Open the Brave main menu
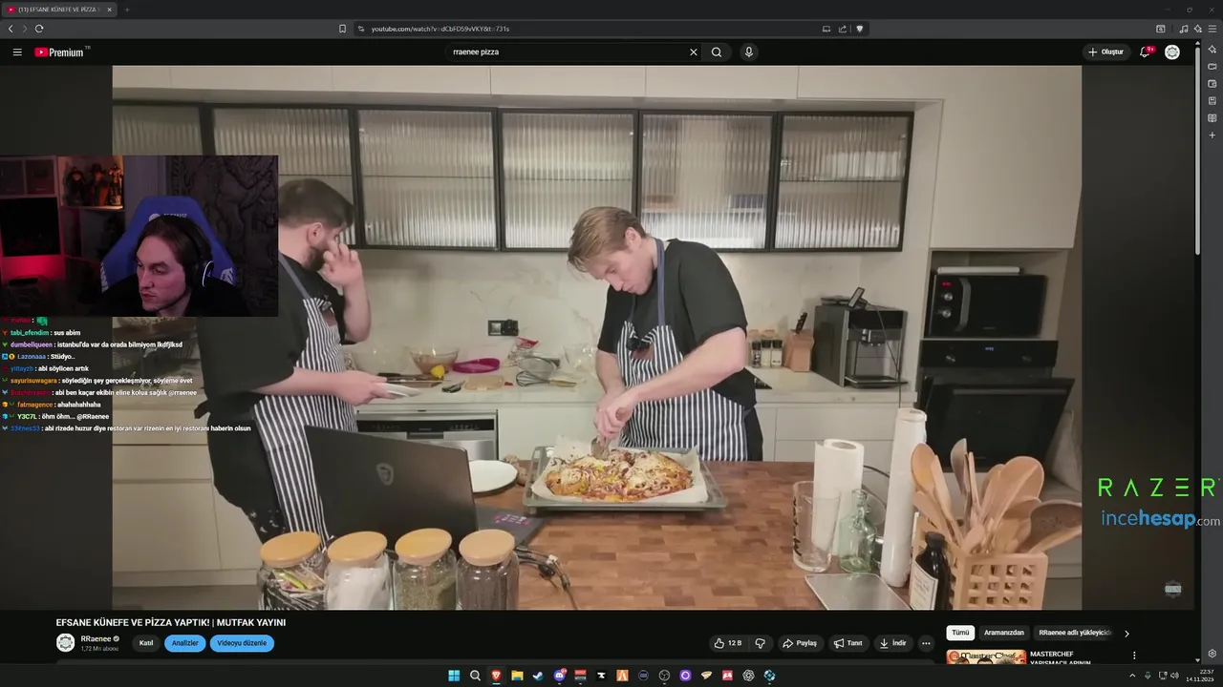 pos(1212,29)
